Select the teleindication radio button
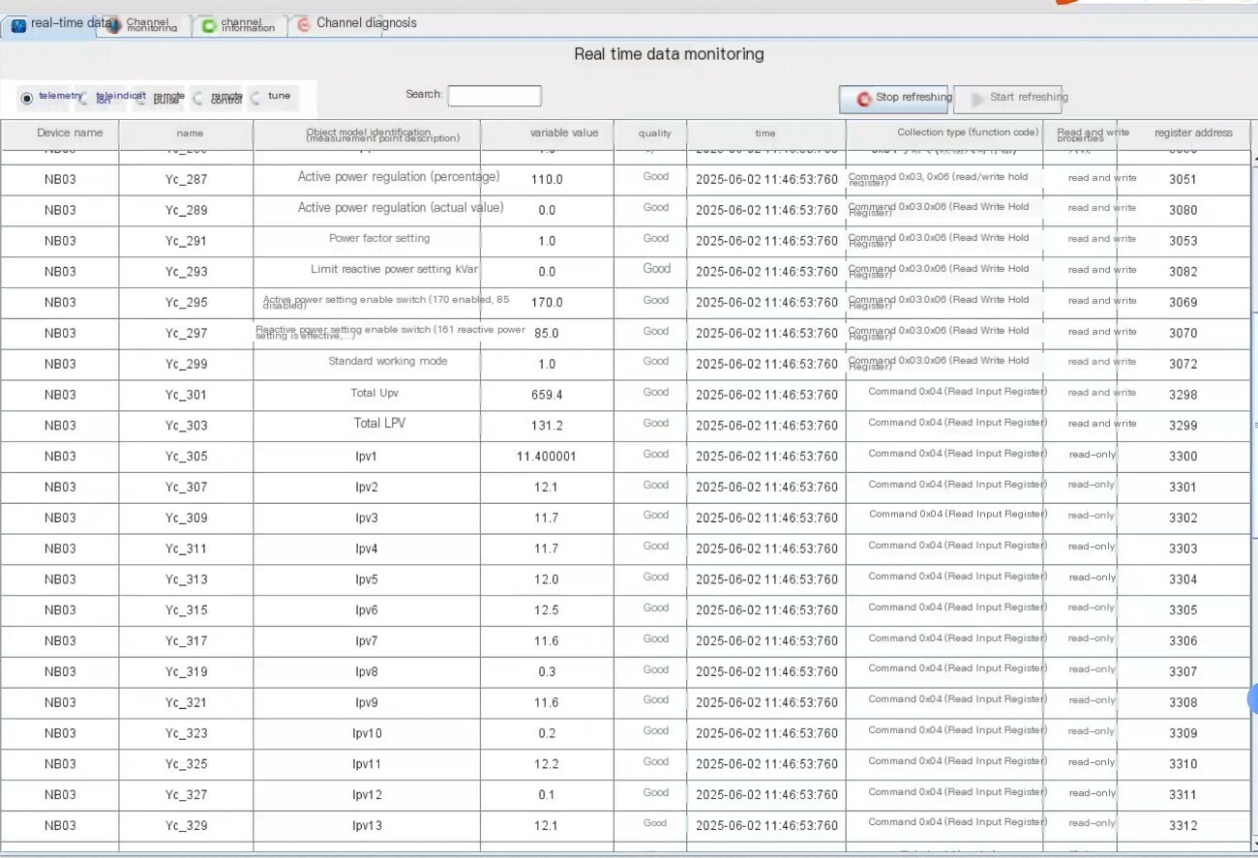The height and width of the screenshot is (858, 1258). tap(84, 98)
